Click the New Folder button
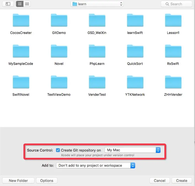The width and height of the screenshot is (195, 186). [x=18, y=180]
